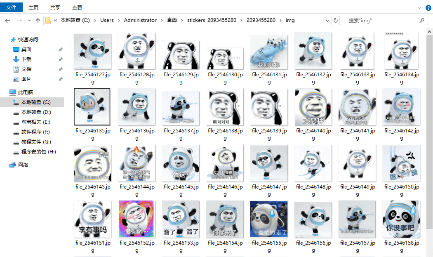Click the Back navigation arrow

tap(7, 20)
